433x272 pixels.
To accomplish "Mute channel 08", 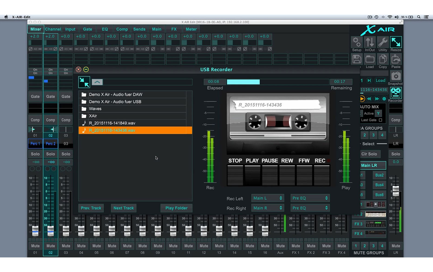I will [143, 246].
